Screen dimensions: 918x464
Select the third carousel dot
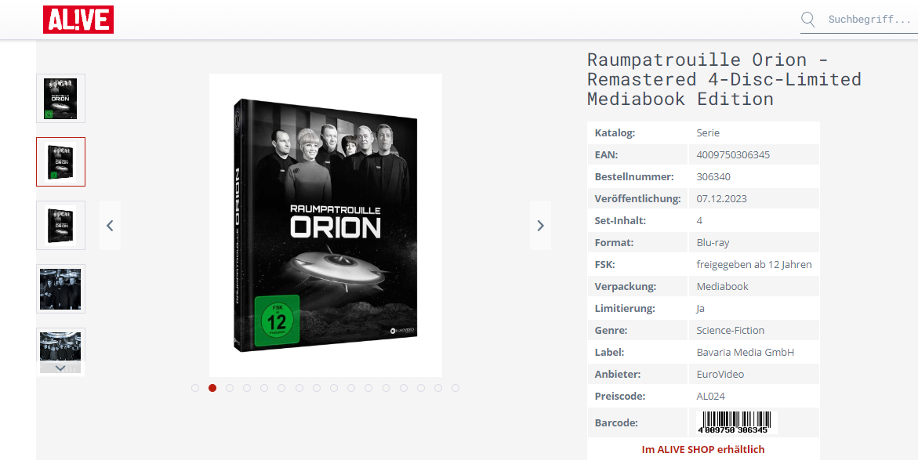point(230,388)
